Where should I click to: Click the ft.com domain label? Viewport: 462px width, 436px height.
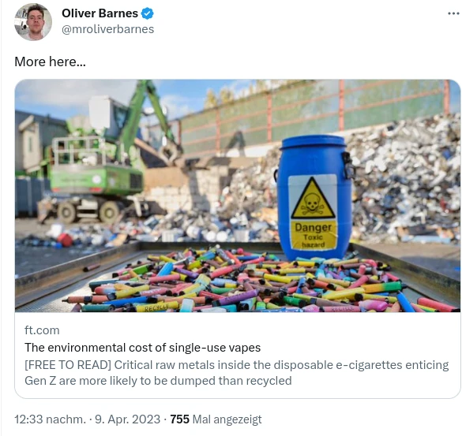click(x=42, y=330)
